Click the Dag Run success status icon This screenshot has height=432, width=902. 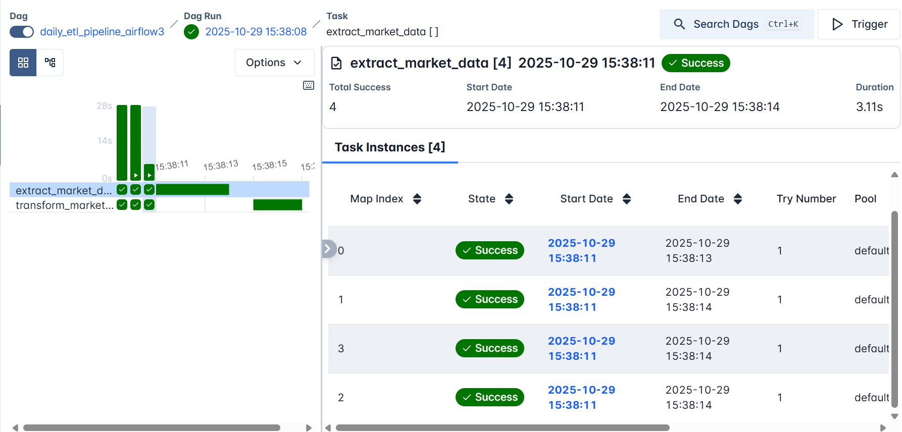pos(191,32)
